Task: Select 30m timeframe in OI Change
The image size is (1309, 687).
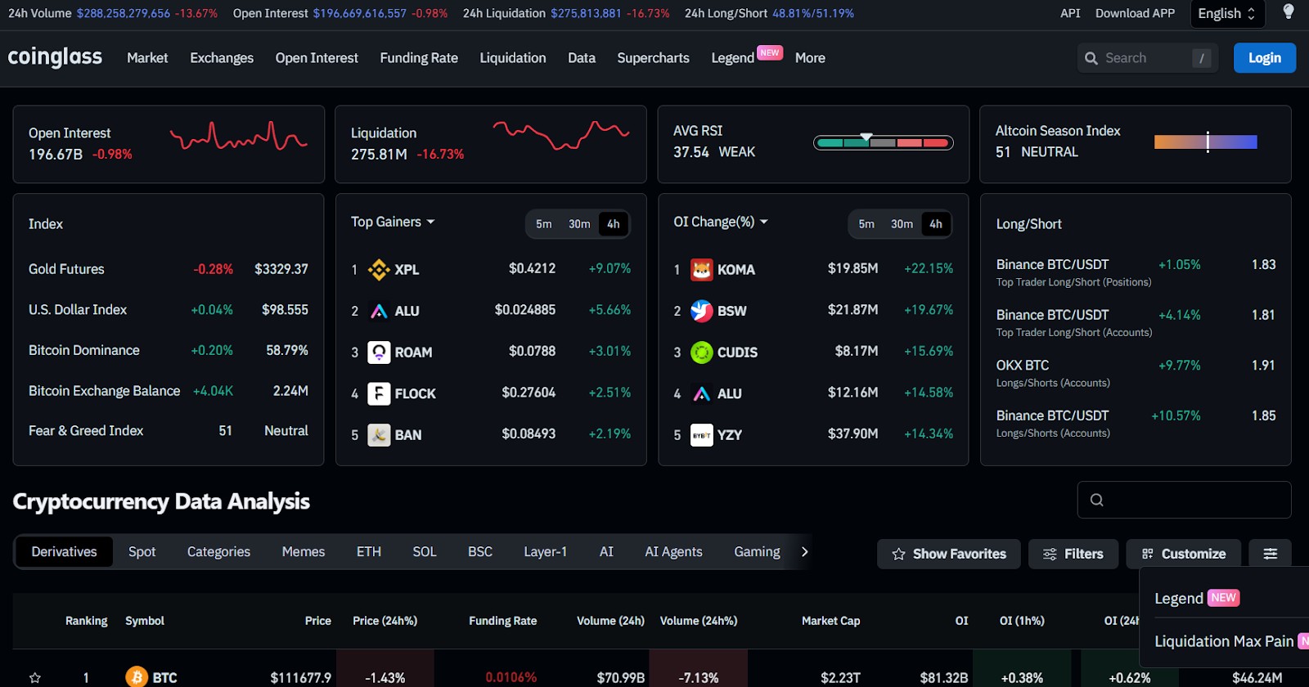Action: click(902, 224)
